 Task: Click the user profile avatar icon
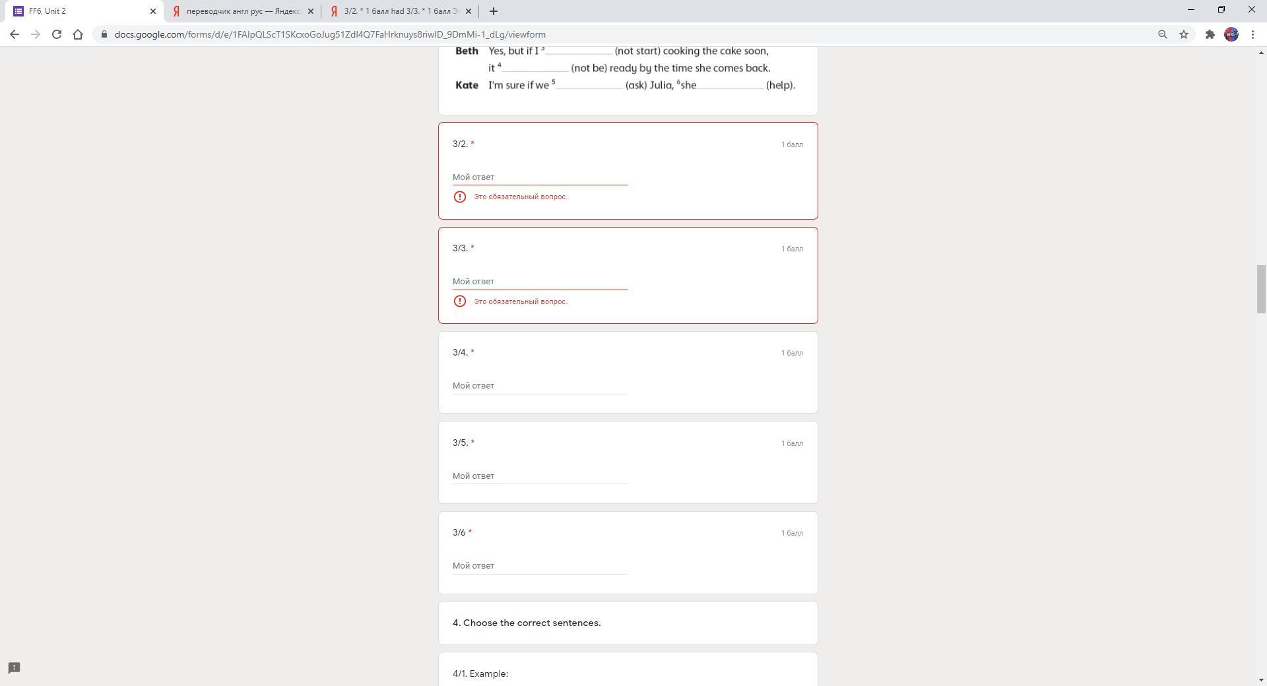pyautogui.click(x=1231, y=34)
